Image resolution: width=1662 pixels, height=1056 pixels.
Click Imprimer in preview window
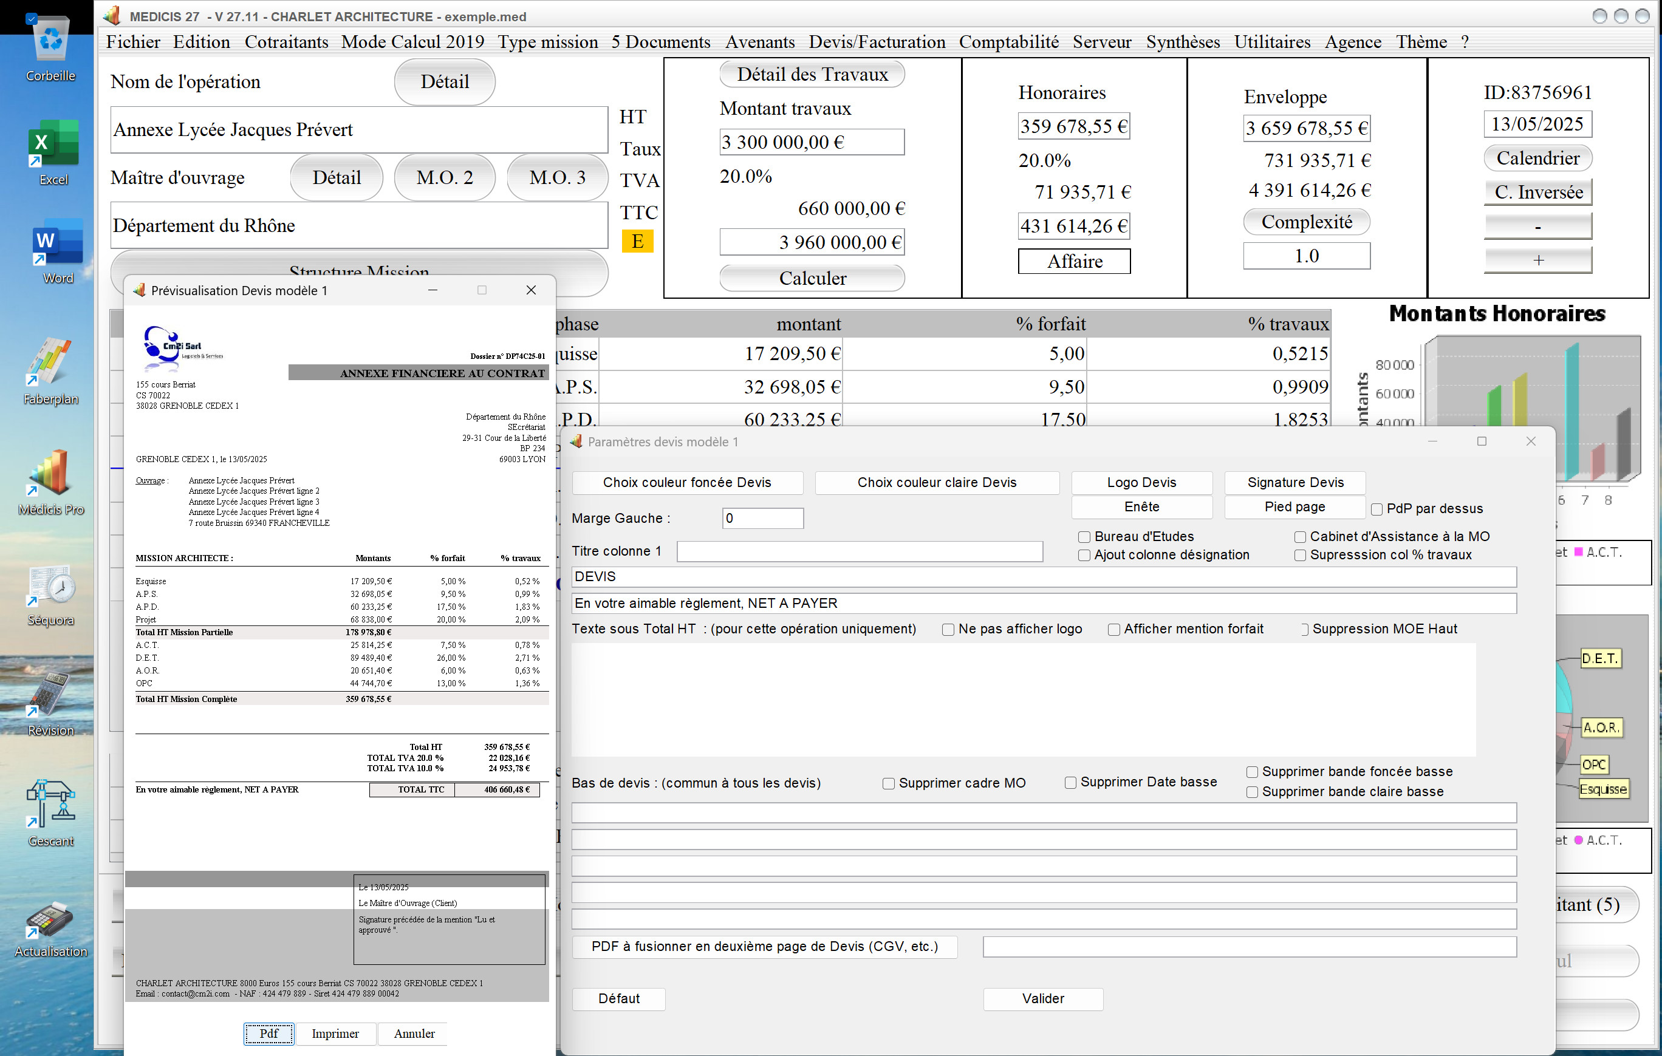pyautogui.click(x=335, y=1034)
